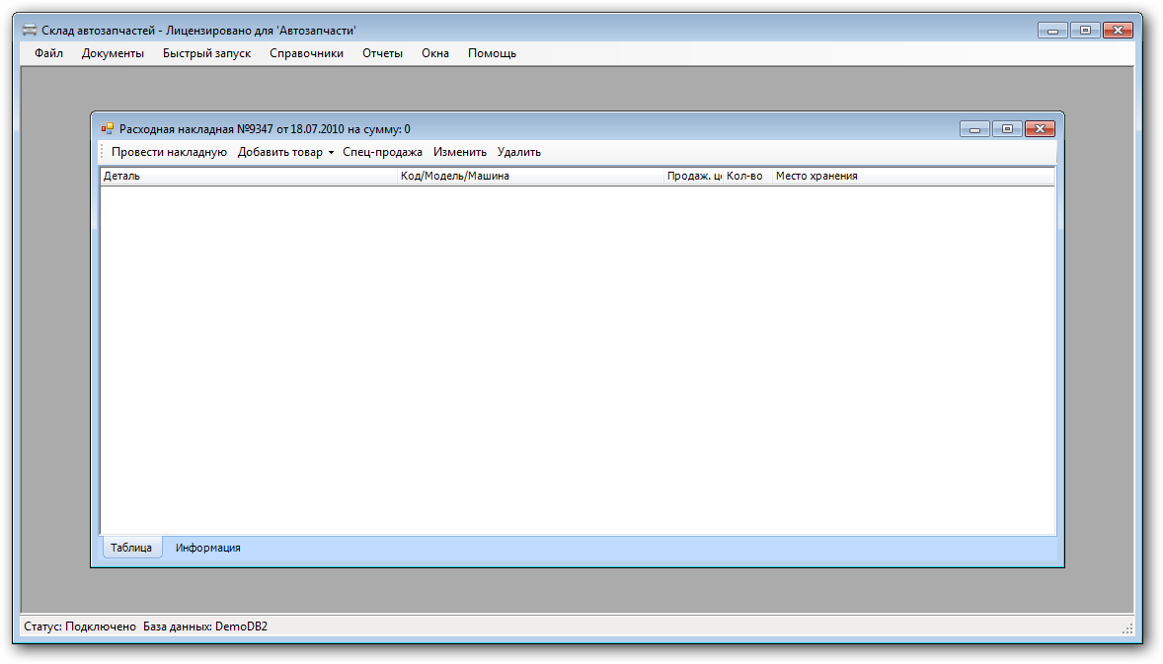Viewport: 1163px width, 664px height.
Task: Click the Провести накладную button
Action: point(169,152)
